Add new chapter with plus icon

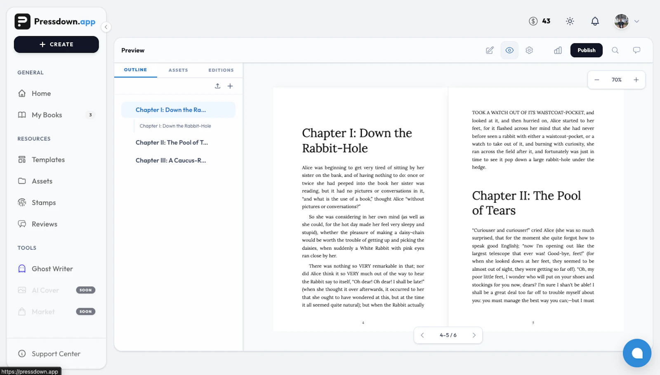click(230, 86)
